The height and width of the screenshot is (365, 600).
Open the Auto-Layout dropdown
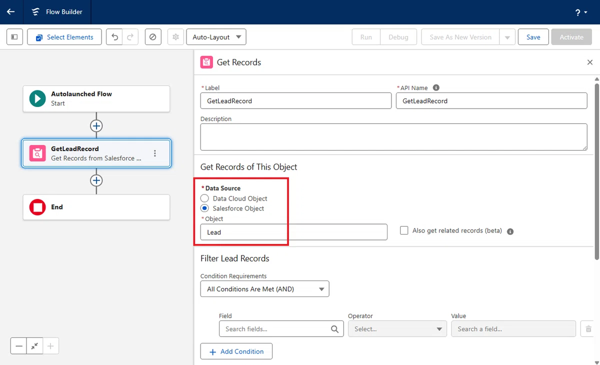(x=216, y=37)
